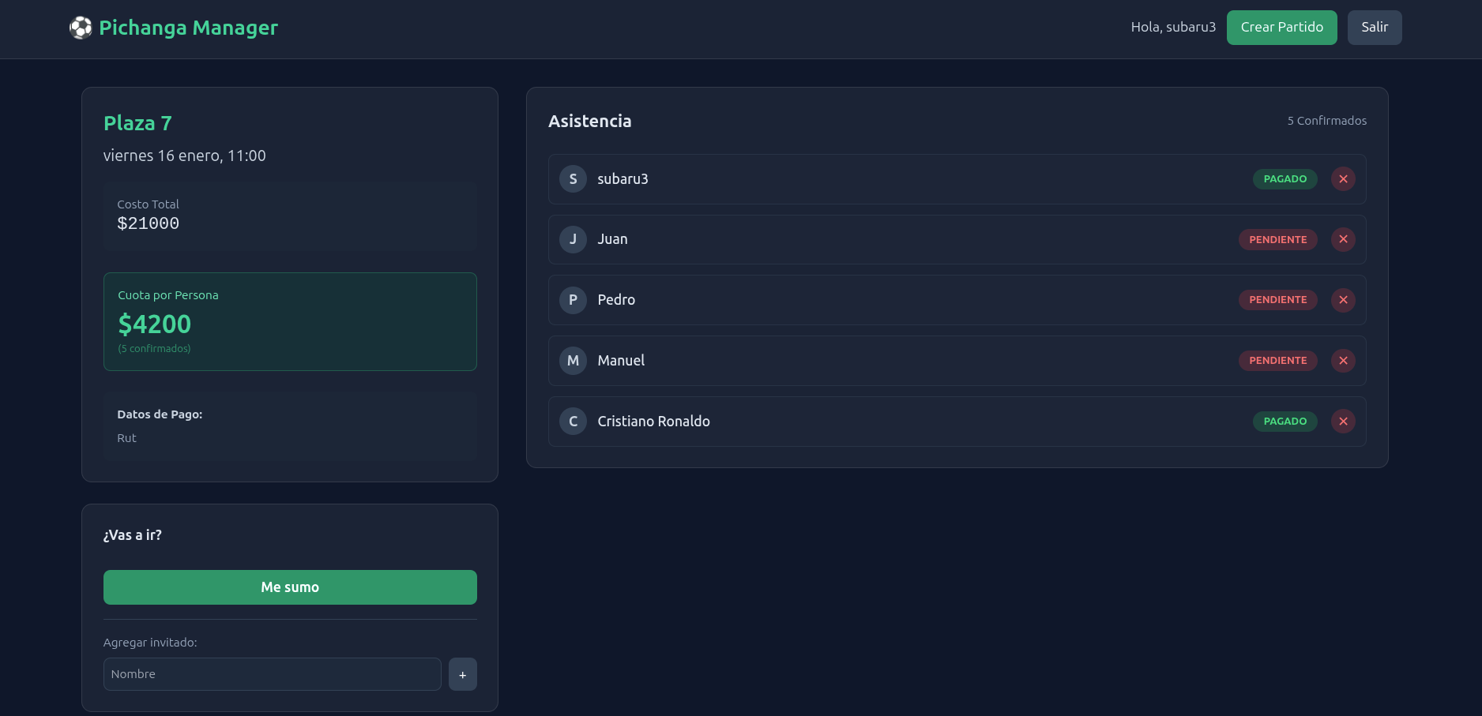Click the soccer ball logo icon
1482x716 pixels.
click(x=81, y=28)
